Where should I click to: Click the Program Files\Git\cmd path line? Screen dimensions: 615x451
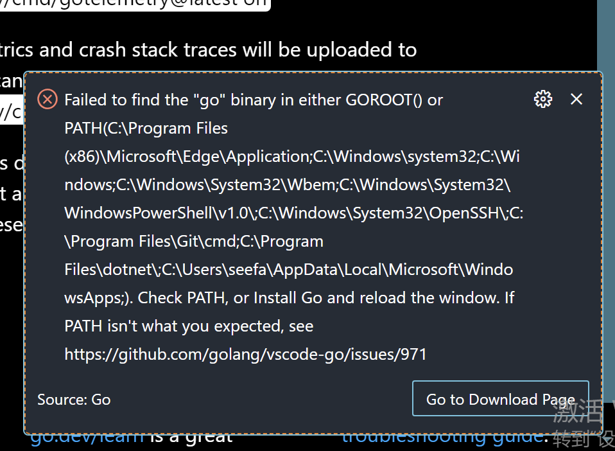pyautogui.click(x=194, y=242)
